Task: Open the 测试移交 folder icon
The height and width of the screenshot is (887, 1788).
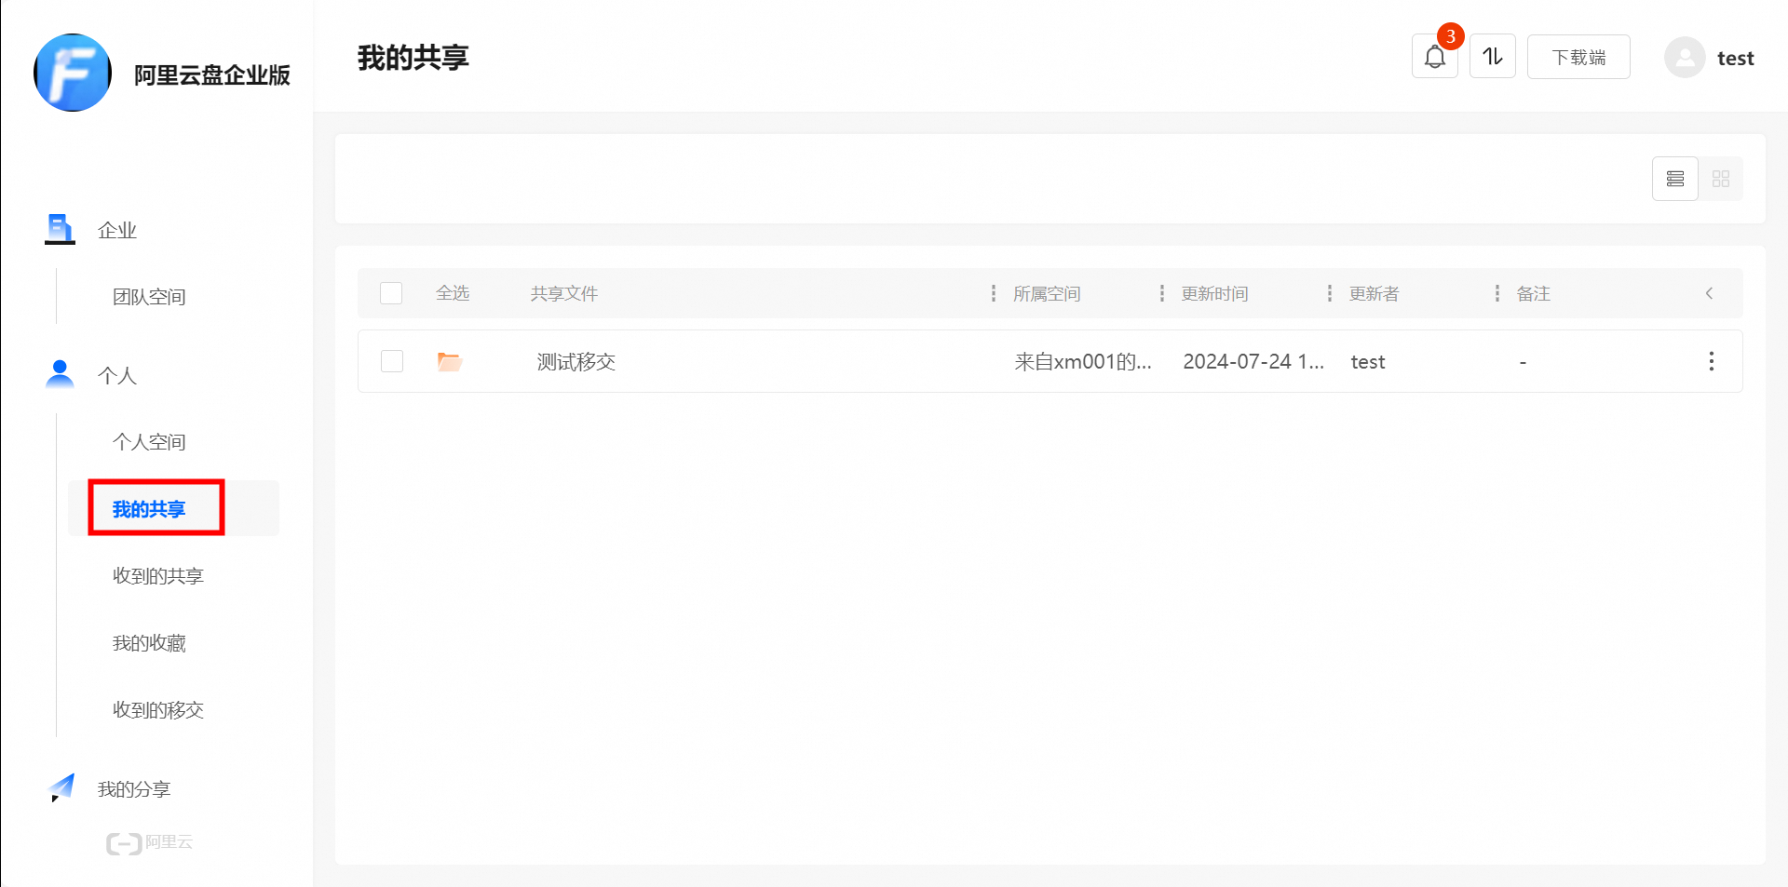Action: (x=450, y=361)
